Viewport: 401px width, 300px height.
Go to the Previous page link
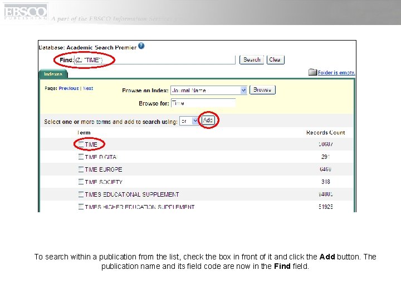(x=69, y=88)
